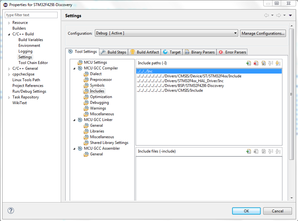Click the back navigation arrow icon

tap(266, 15)
